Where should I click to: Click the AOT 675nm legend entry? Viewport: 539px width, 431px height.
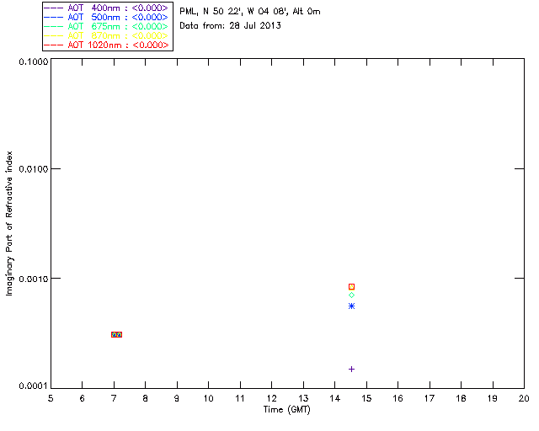coord(106,26)
